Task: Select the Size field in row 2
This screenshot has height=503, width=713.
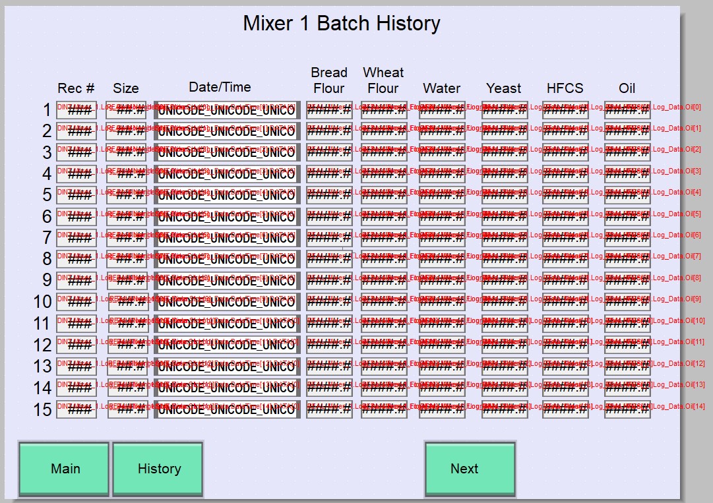Action: (127, 131)
